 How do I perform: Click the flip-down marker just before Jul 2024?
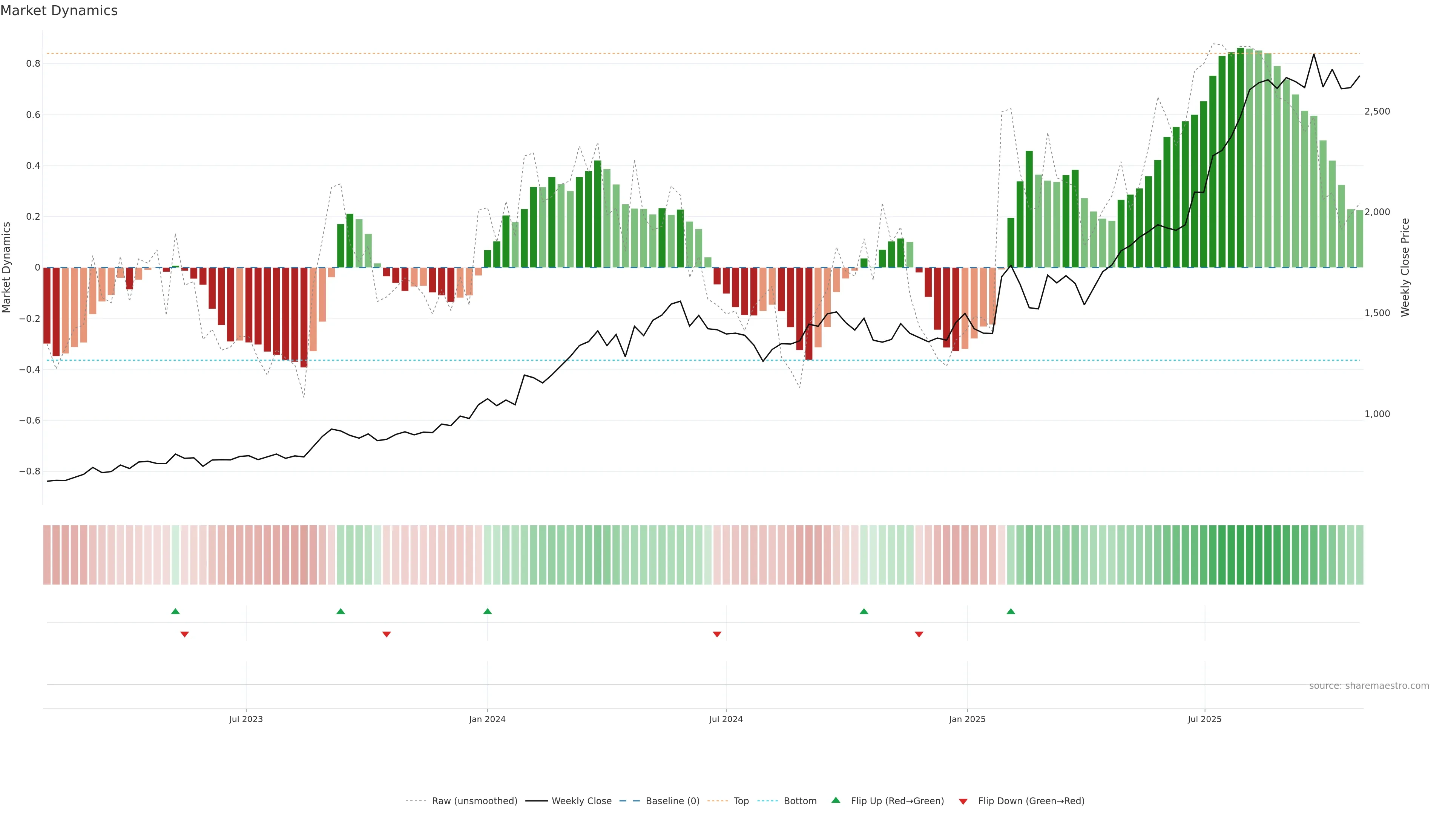tap(717, 634)
